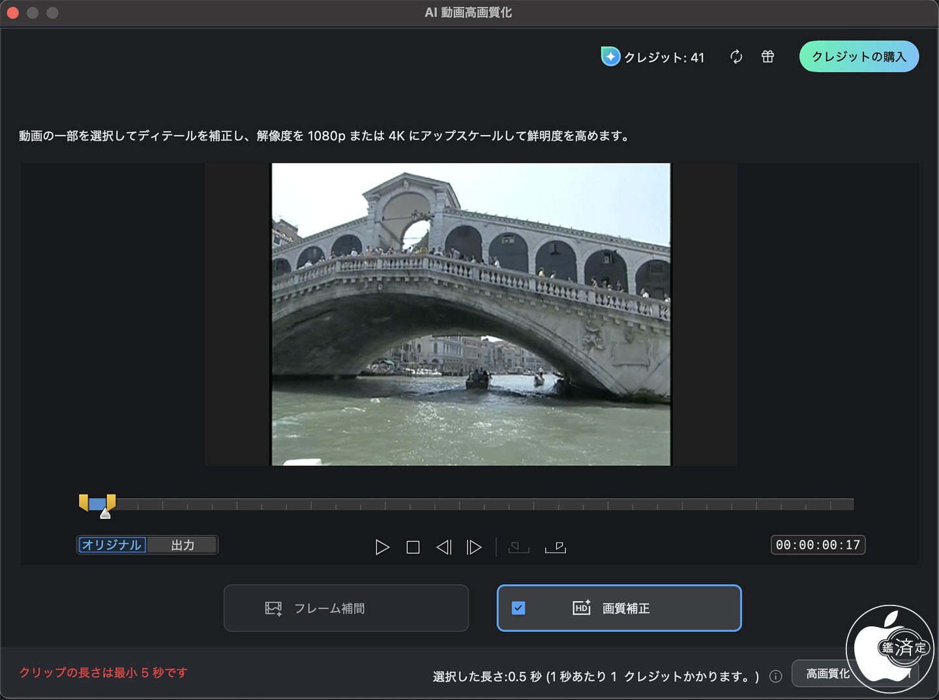Play the video preview
This screenshot has width=939, height=700.
[x=382, y=547]
